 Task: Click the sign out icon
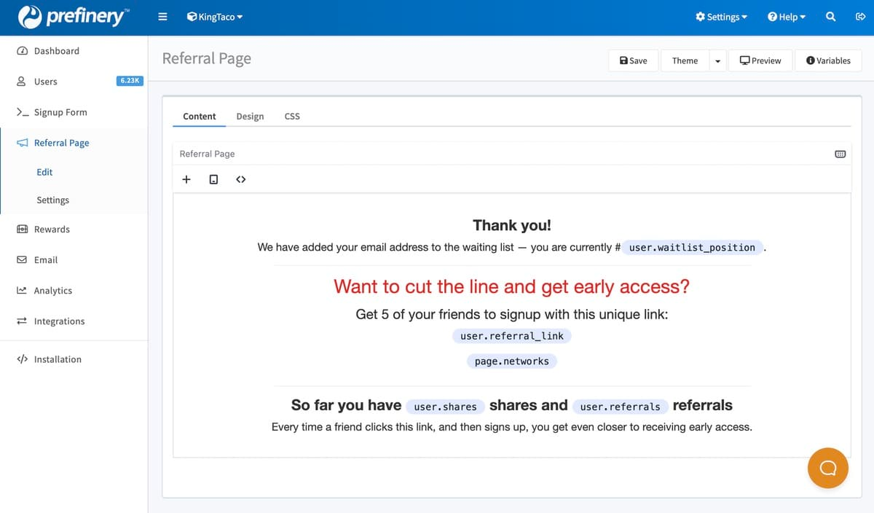[x=859, y=17]
